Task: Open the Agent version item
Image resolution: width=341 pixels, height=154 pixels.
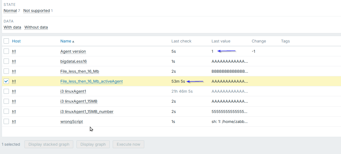Action: 73,51
